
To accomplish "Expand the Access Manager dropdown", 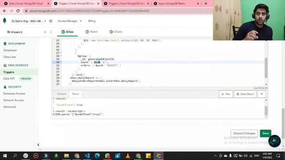I will pyautogui.click(x=70, y=21).
